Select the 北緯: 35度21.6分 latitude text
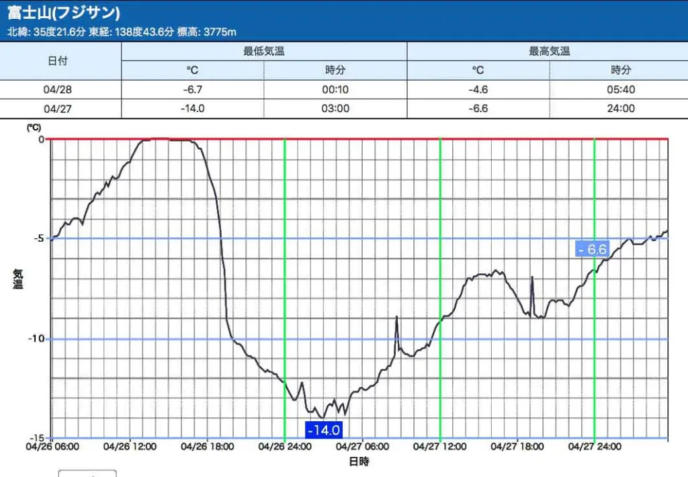 point(46,32)
